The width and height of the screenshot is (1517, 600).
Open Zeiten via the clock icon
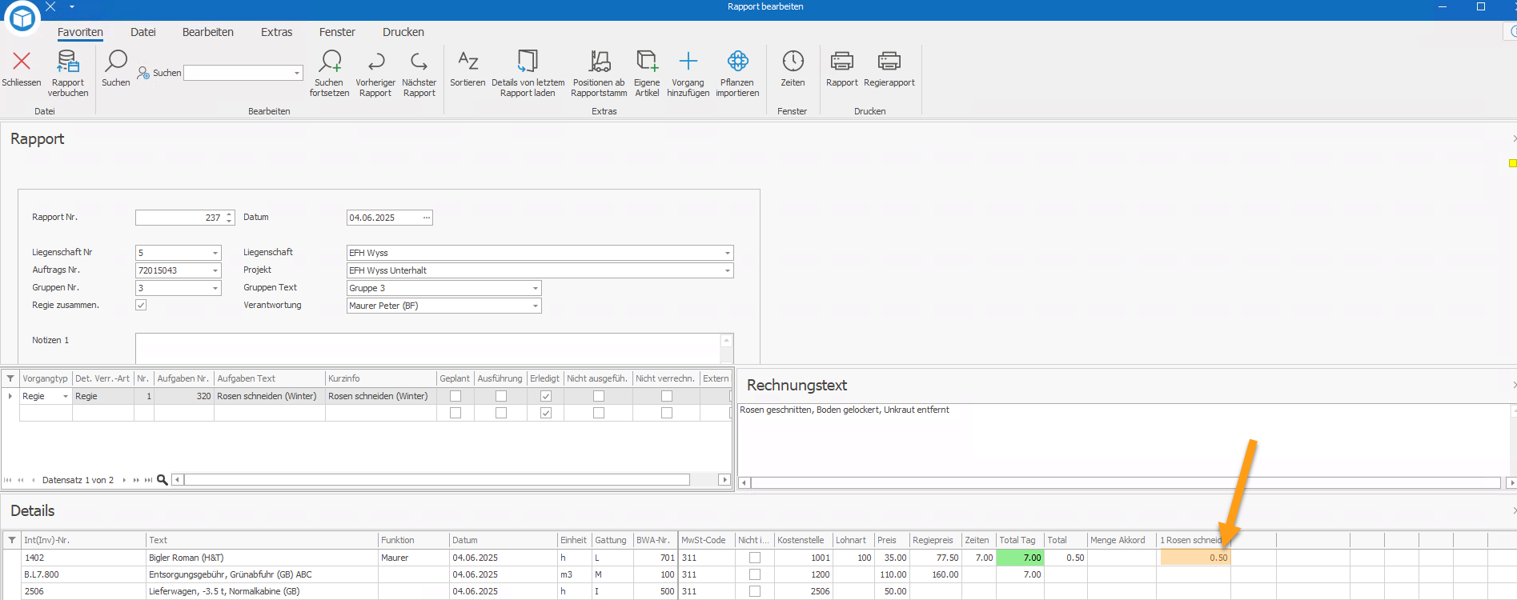793,61
